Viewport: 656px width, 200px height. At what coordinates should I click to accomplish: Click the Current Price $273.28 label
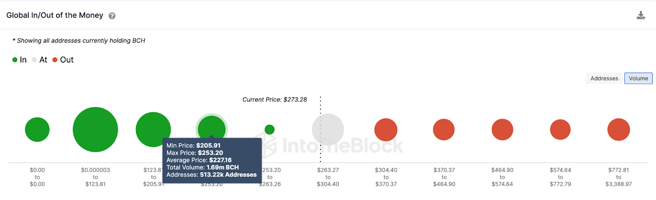275,99
